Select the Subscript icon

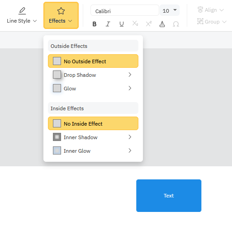click(x=135, y=23)
